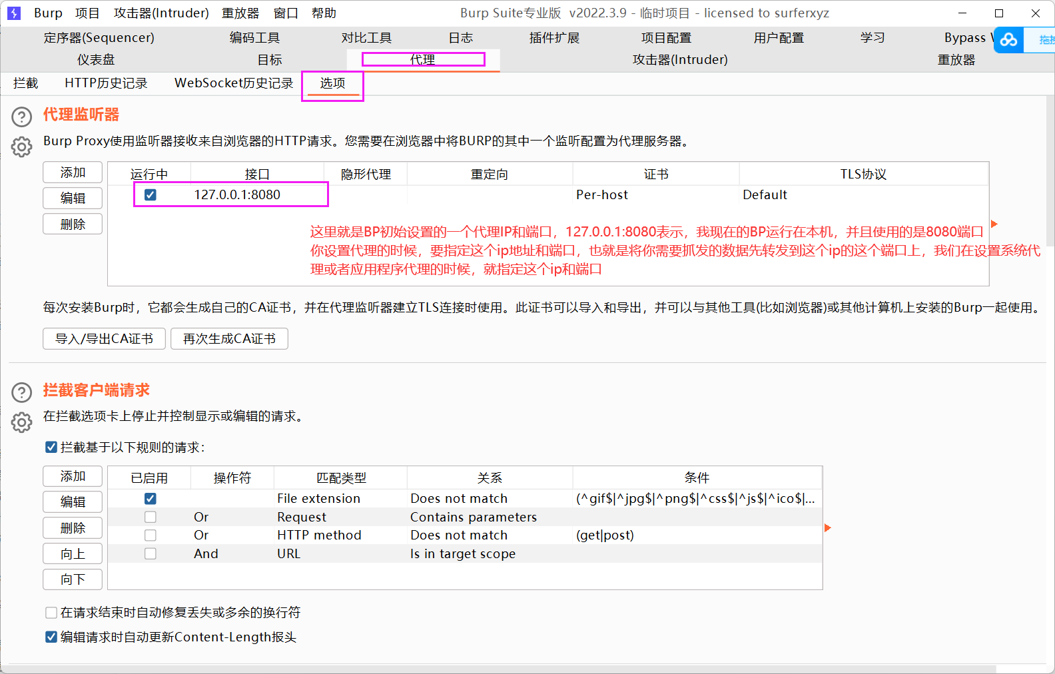Switch to the 用户配置 tab
Viewport: 1055px width, 674px height.
click(779, 38)
